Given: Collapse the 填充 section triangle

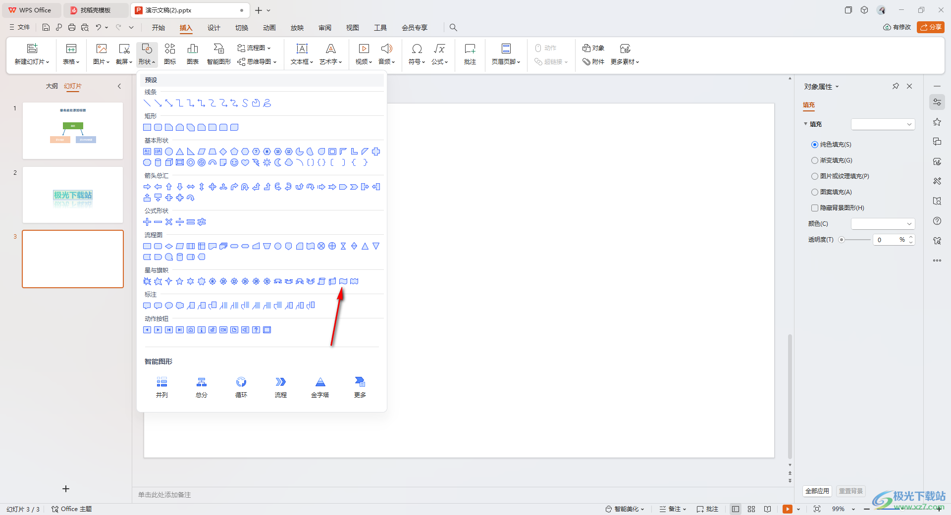Looking at the screenshot, I should click(805, 124).
